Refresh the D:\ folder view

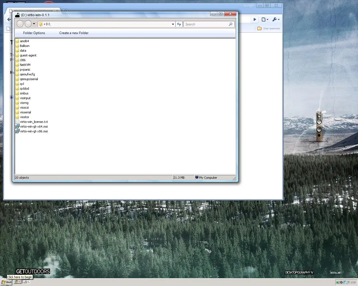coord(179,24)
